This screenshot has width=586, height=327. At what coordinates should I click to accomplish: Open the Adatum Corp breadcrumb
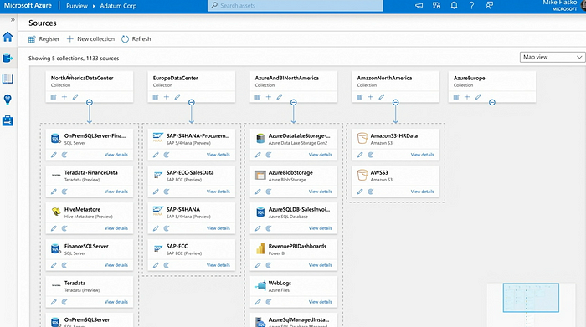118,6
